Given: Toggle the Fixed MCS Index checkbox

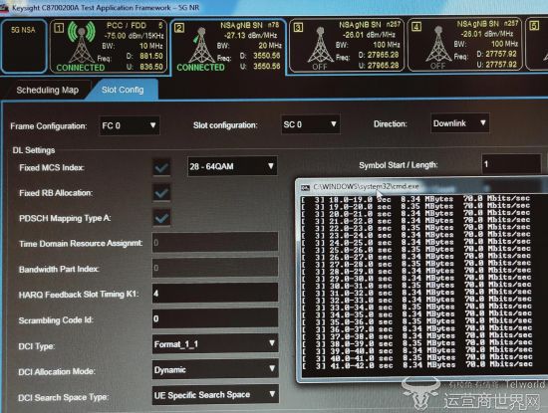Looking at the screenshot, I should [x=161, y=167].
